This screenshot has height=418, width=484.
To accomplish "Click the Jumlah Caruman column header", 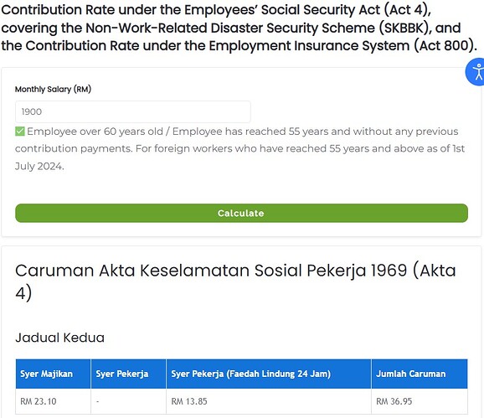I will (420, 374).
